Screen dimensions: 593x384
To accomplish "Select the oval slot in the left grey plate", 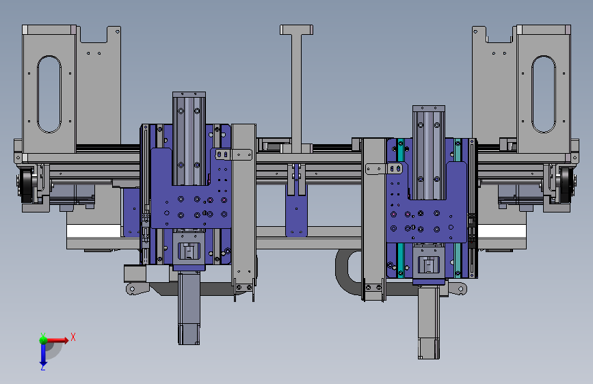I will [49, 94].
